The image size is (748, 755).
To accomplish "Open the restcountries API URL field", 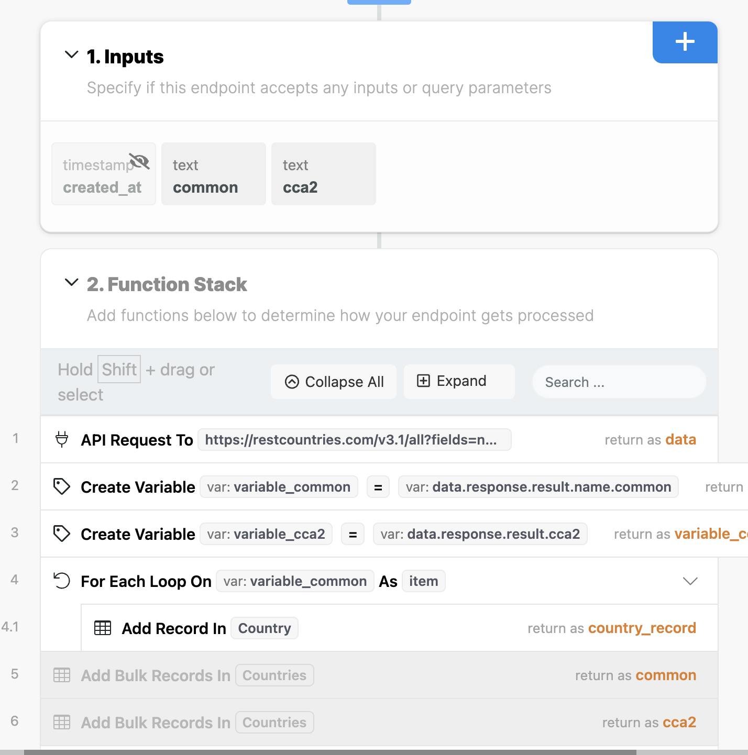I will (x=354, y=440).
